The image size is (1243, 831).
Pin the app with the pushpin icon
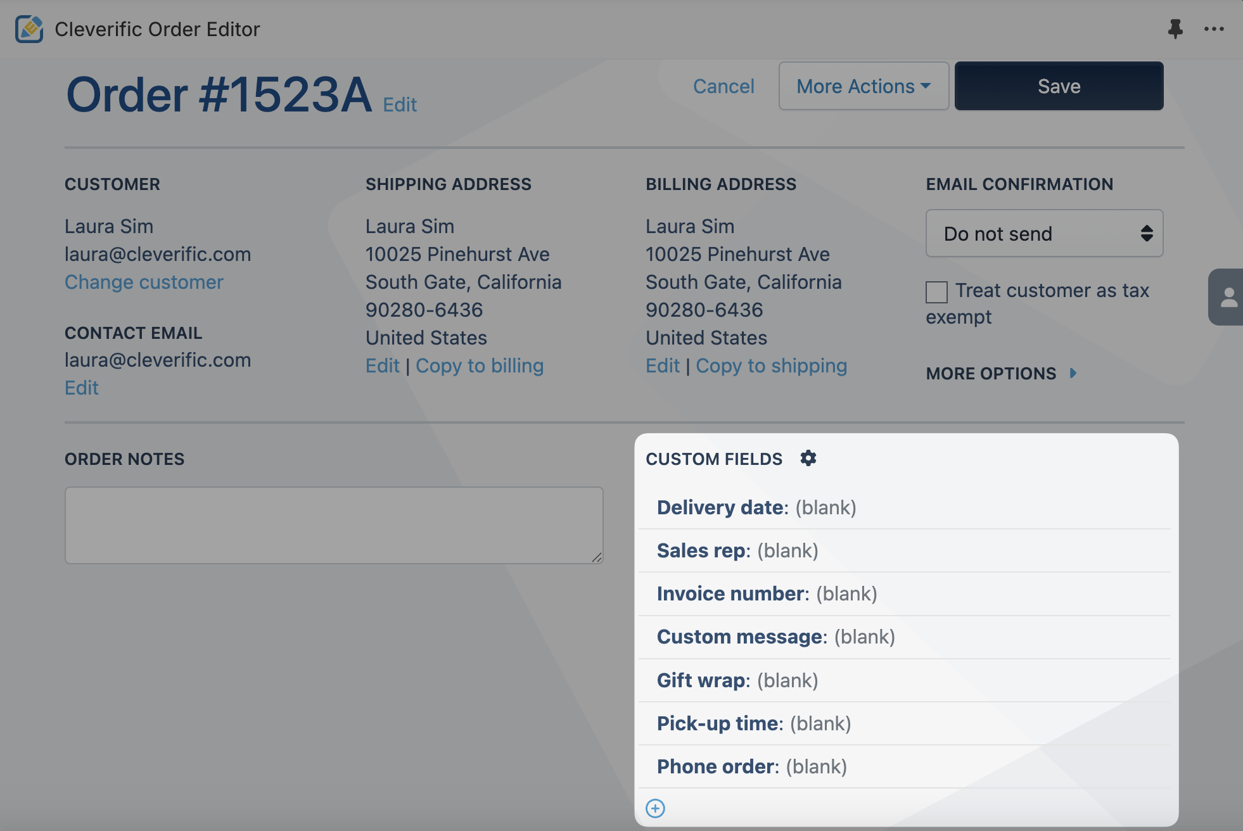tap(1175, 29)
